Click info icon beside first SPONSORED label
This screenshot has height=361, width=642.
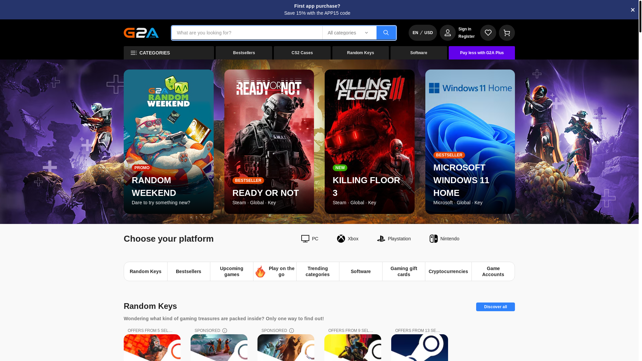click(x=225, y=331)
